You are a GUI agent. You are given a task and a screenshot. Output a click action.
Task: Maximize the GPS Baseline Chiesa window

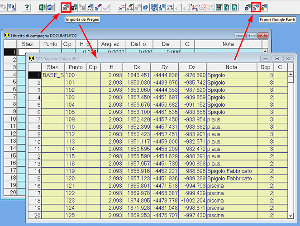(276, 58)
